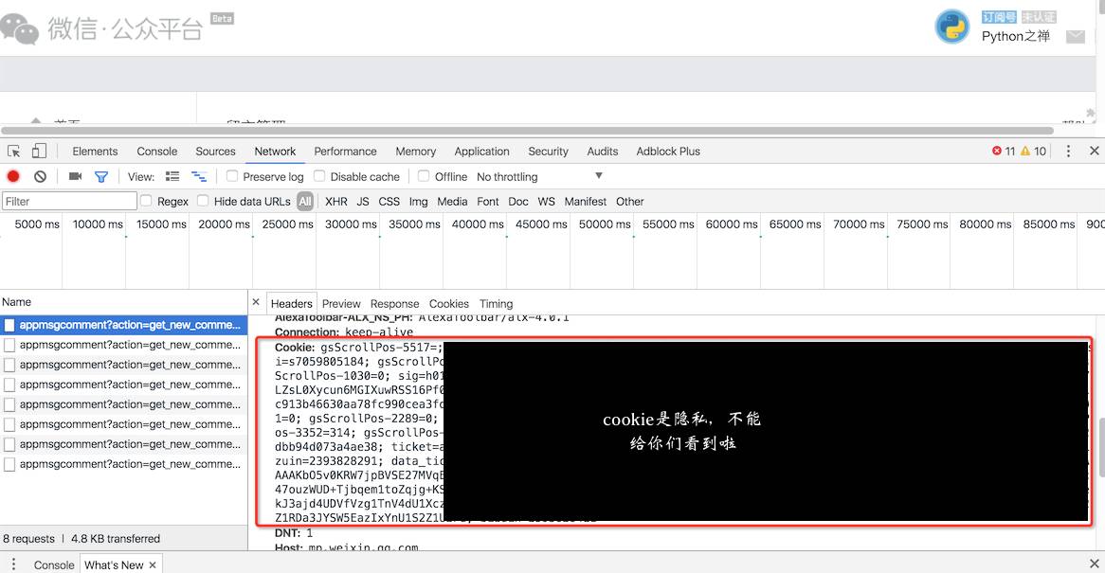
Task: Filter requests by Other
Action: 630,202
